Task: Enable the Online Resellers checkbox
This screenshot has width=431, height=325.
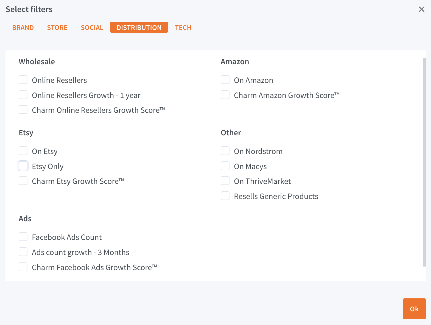Action: coord(23,80)
